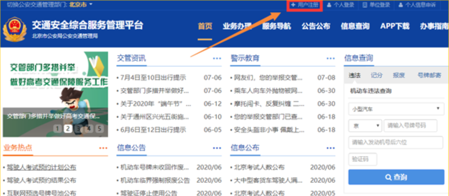
Task: Open the 京 province prefix dropdown
Action: pyautogui.click(x=365, y=126)
